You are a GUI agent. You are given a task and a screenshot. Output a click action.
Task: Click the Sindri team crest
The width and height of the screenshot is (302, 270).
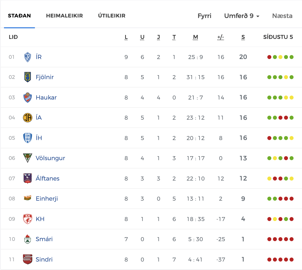[28, 259]
